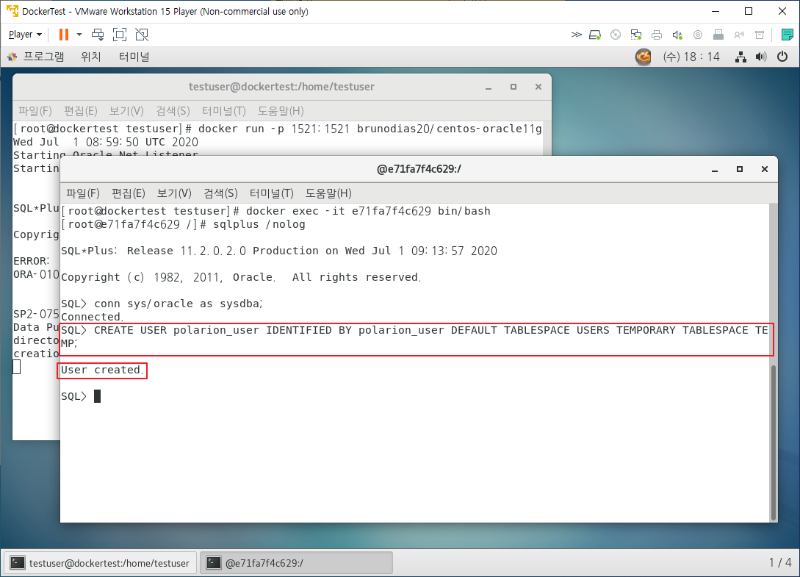Open the Player dropdown menu

point(25,35)
